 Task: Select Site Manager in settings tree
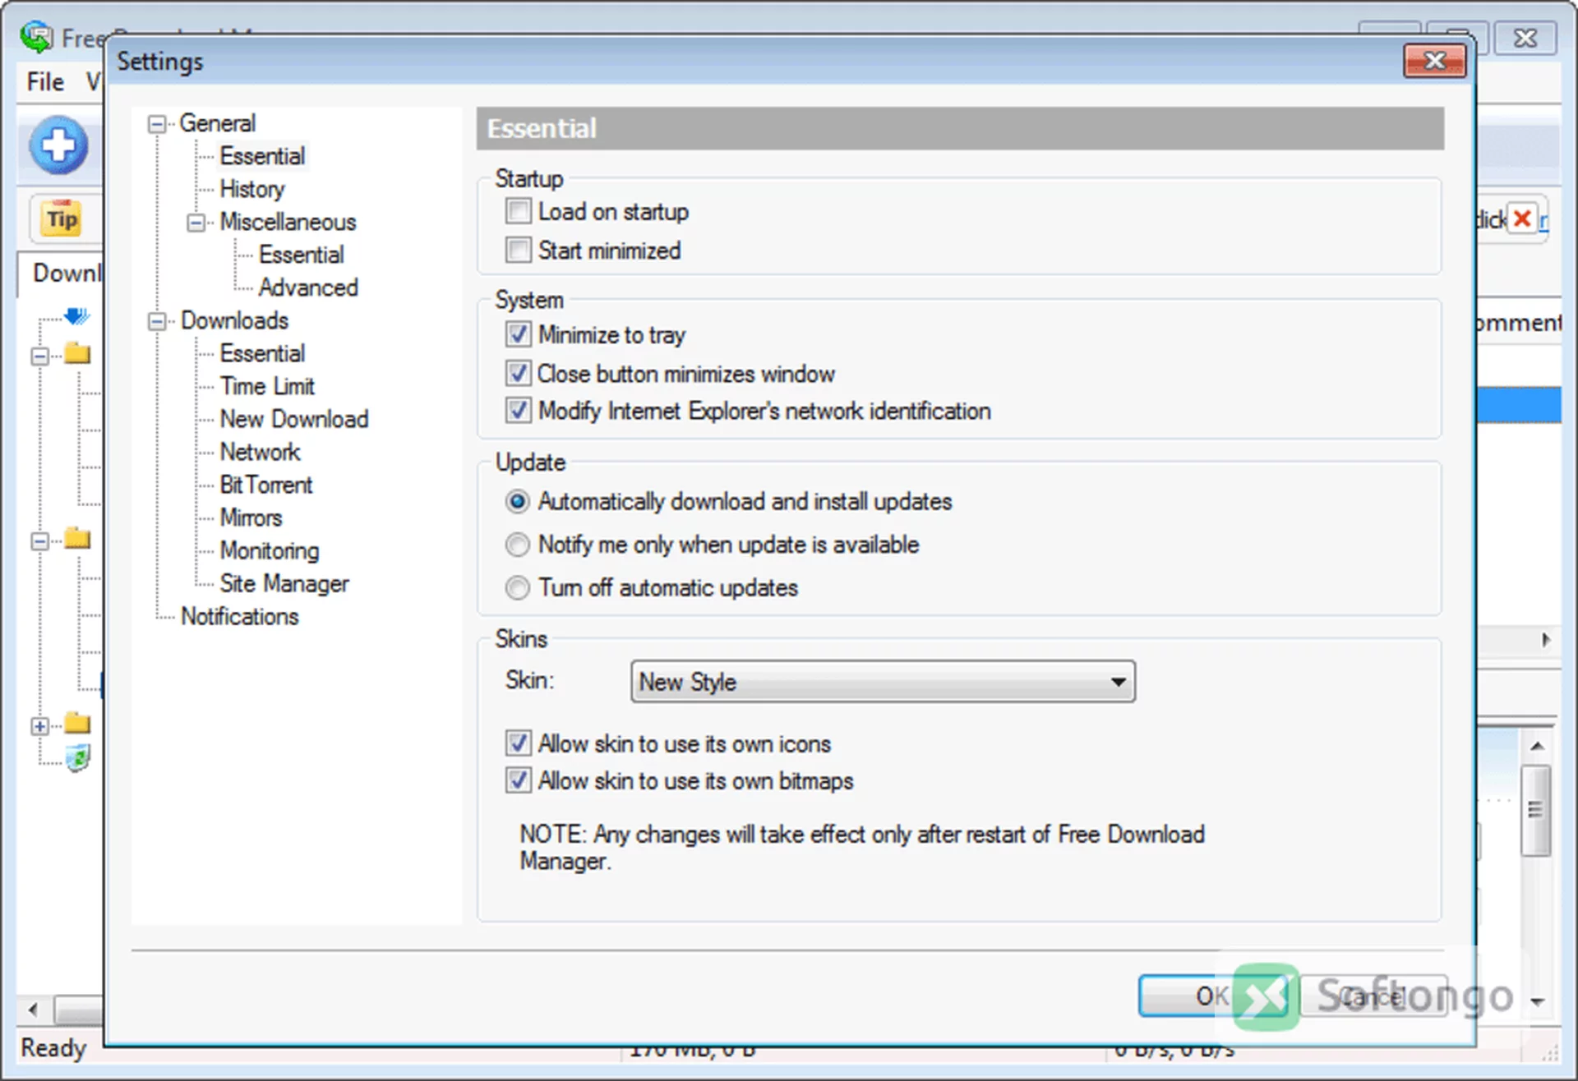pyautogui.click(x=284, y=583)
